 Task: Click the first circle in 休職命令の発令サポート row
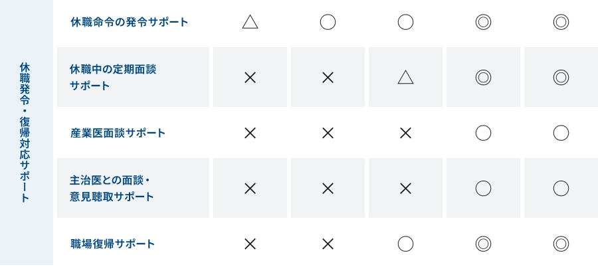[328, 22]
